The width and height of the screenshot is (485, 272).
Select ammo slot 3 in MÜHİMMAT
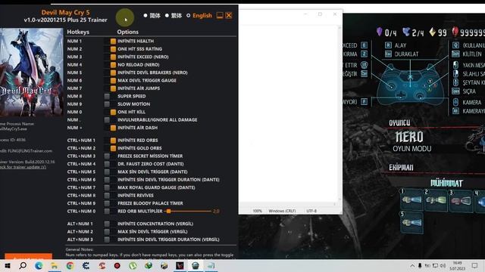(x=461, y=200)
